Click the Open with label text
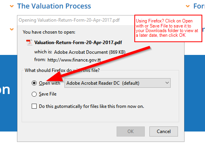Screen dimensions: 205x152 click(49, 83)
